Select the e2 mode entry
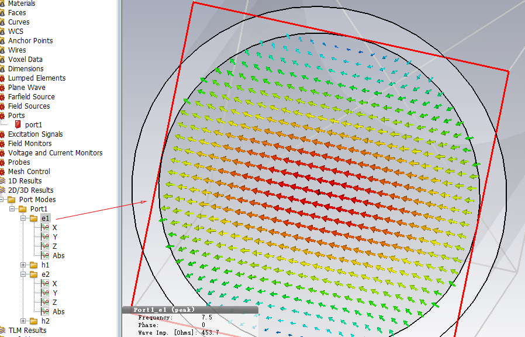The image size is (525, 337). (46, 275)
